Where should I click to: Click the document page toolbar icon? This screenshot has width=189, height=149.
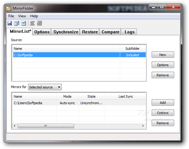click(24, 23)
